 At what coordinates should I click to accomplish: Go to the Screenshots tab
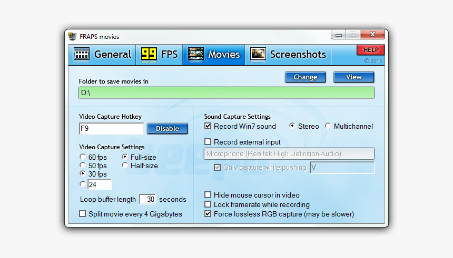click(x=288, y=55)
